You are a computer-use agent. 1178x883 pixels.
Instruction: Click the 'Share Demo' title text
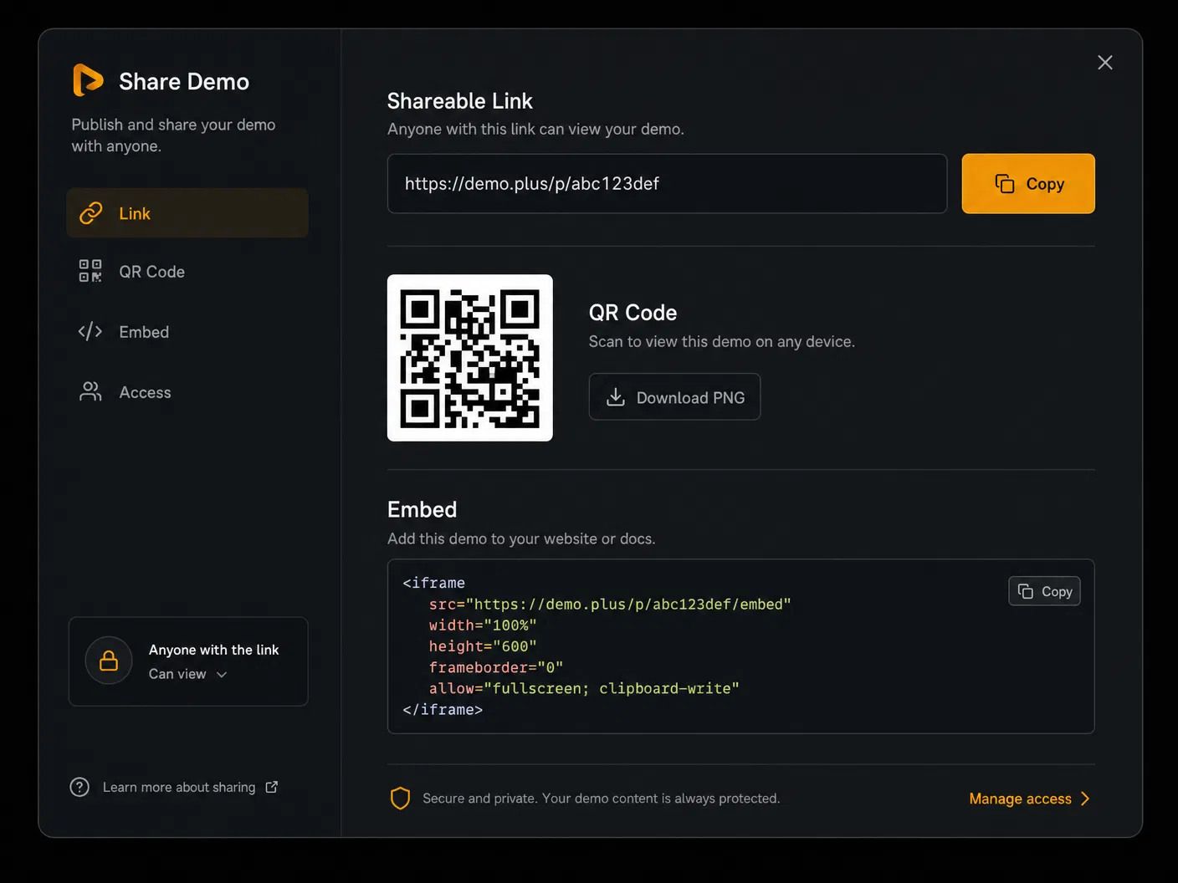point(184,82)
